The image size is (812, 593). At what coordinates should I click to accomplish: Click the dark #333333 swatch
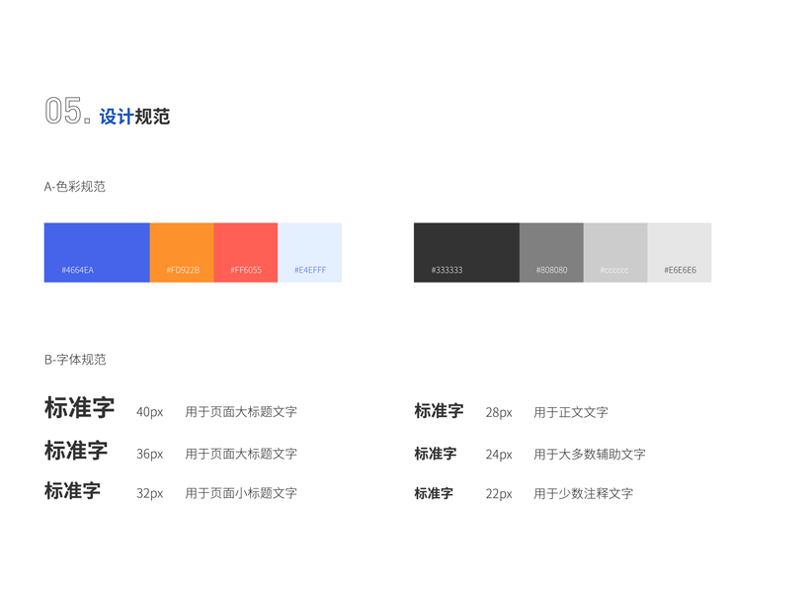click(x=466, y=252)
